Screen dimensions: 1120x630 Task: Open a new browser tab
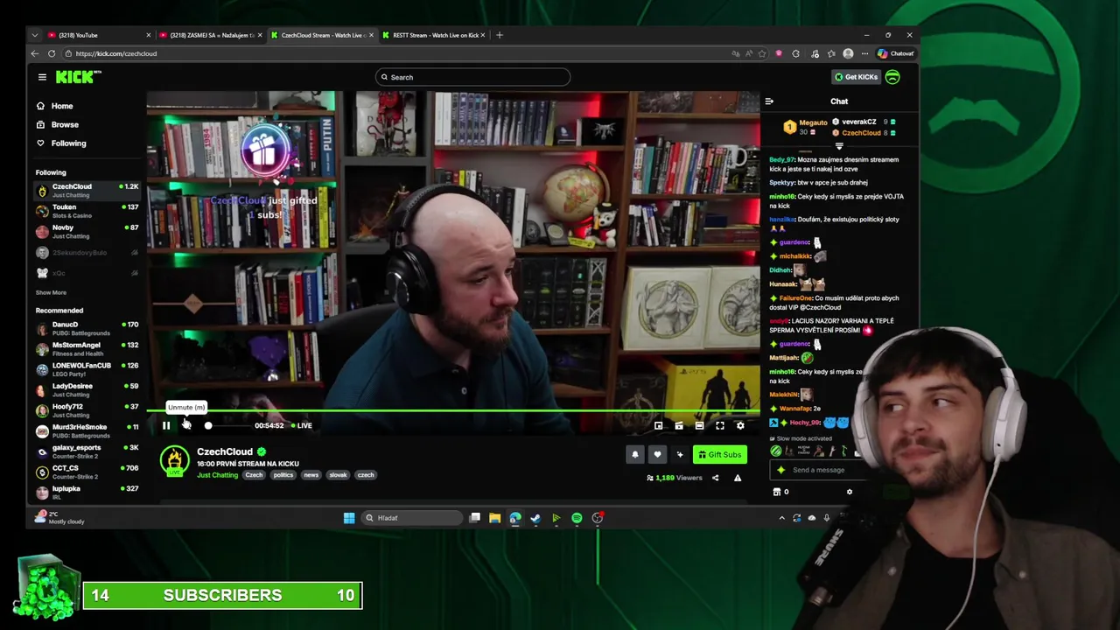[x=500, y=35]
